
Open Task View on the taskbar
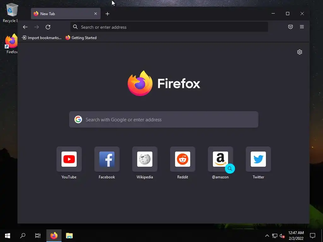coord(38,236)
